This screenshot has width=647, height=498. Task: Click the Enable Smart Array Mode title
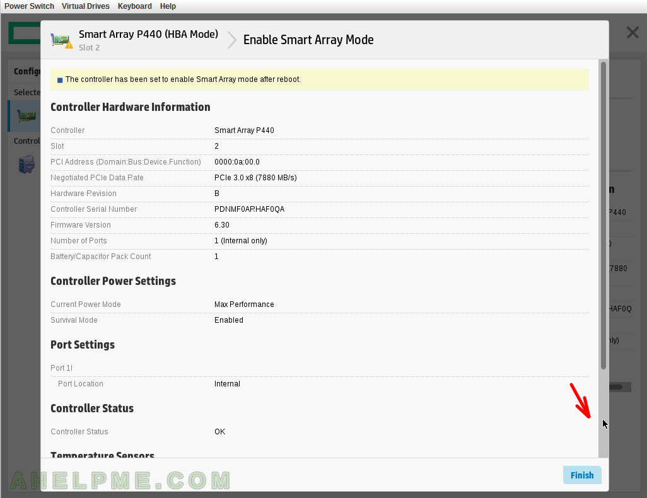click(x=308, y=40)
